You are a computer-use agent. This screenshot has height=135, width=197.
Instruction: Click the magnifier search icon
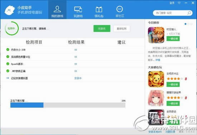point(189,13)
